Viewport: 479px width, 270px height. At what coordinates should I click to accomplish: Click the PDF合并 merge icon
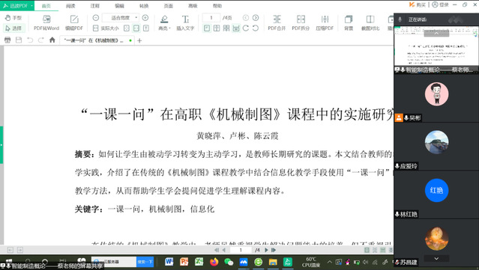[277, 23]
